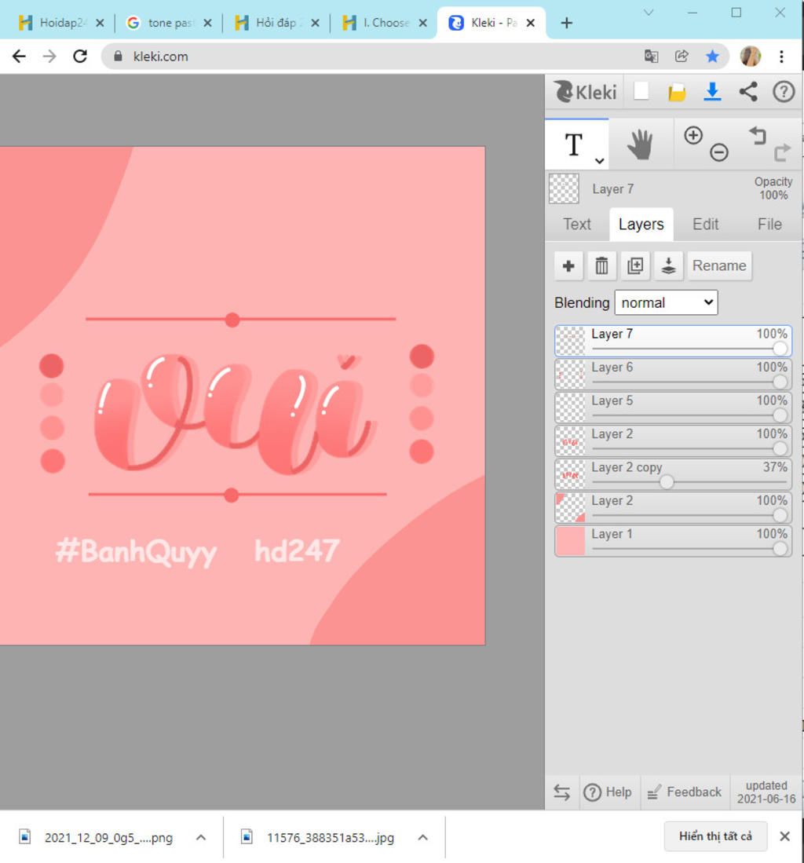Screen dimensions: 804x863
Task: Expand options for the downloaded .jpg file
Action: tap(422, 837)
